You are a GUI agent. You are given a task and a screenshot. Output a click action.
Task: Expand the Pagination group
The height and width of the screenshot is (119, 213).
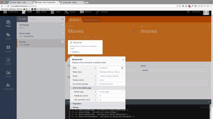(x=98, y=103)
